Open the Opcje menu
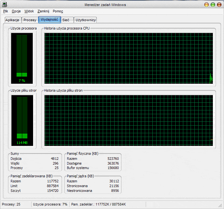This screenshot has width=224, height=209. [x=16, y=11]
